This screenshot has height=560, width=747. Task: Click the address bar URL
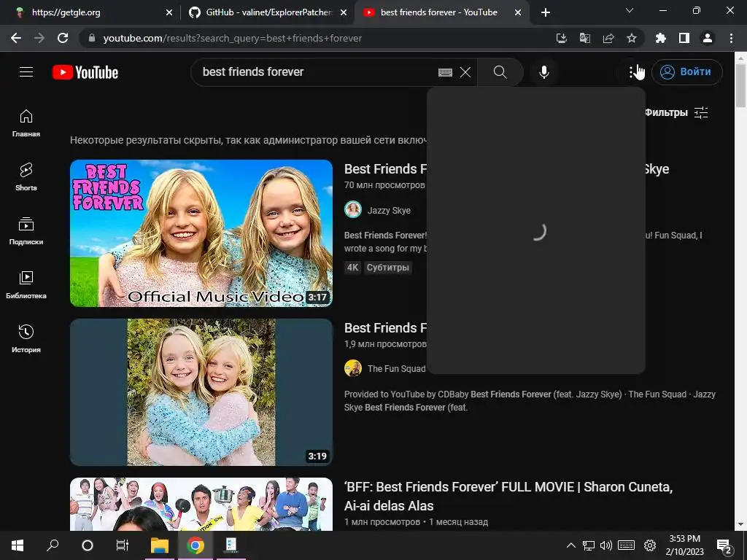[x=233, y=38]
